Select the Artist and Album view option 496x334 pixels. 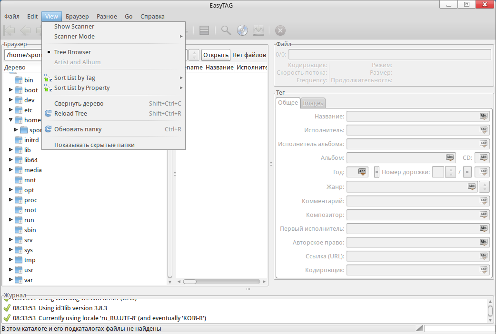pos(77,62)
